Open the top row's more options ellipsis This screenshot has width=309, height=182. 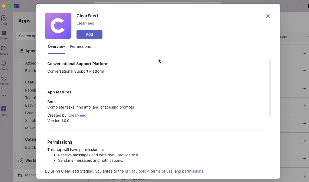coord(304,53)
